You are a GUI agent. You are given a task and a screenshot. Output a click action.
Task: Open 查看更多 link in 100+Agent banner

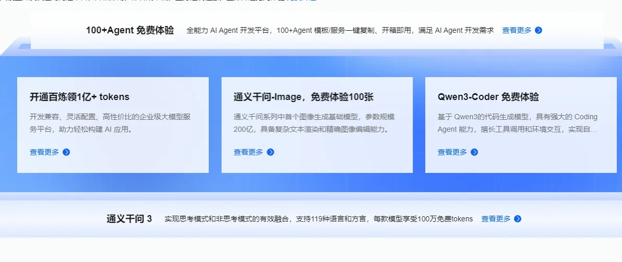click(x=517, y=31)
